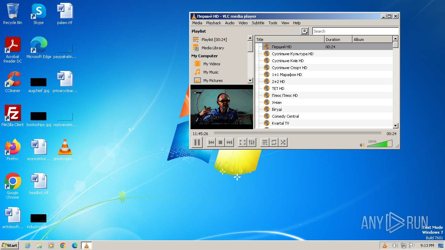Pause the playing stream
The width and height of the screenshot is (445, 250).
[x=197, y=142]
